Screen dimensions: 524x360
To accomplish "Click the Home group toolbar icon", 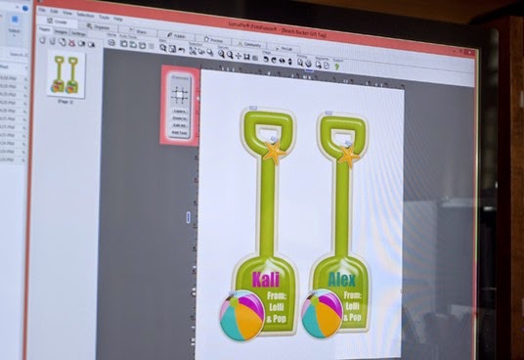I will (111, 42).
